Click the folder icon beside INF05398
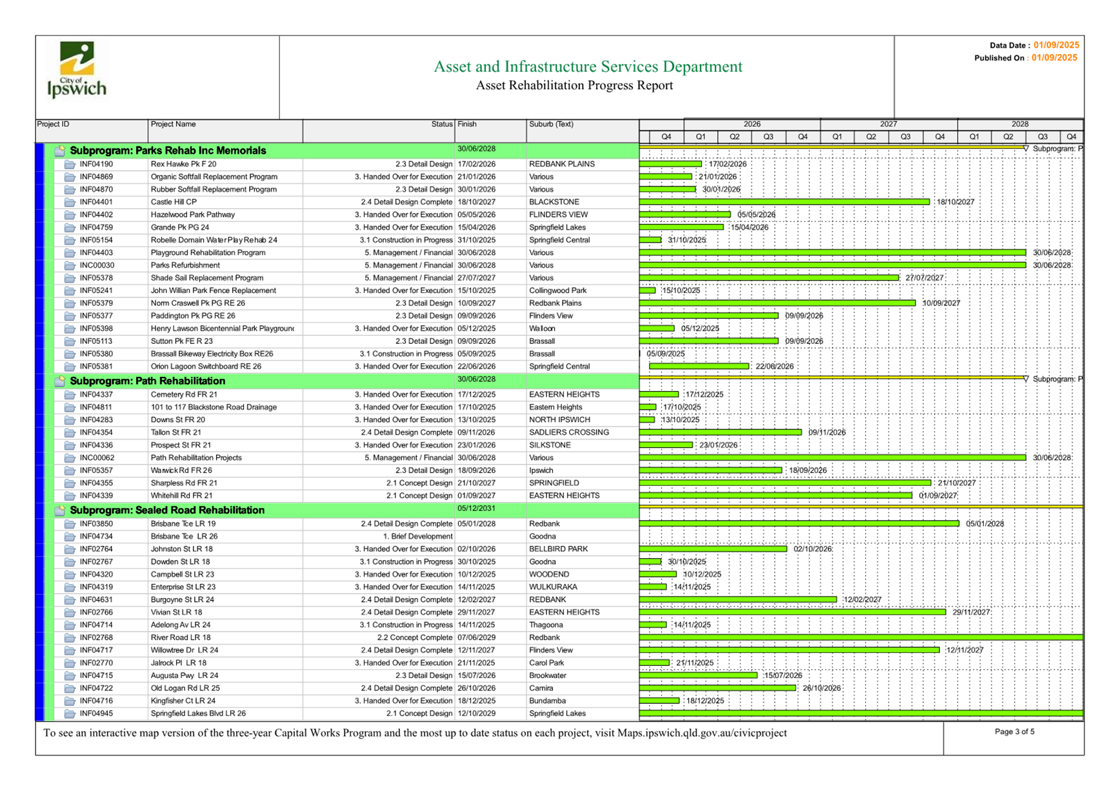This screenshot has height=791, width=1120. click(x=70, y=328)
